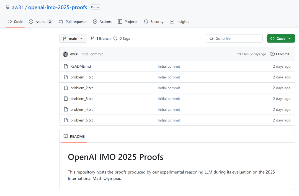
Task: View the 1 Branch page
Action: [x=100, y=38]
